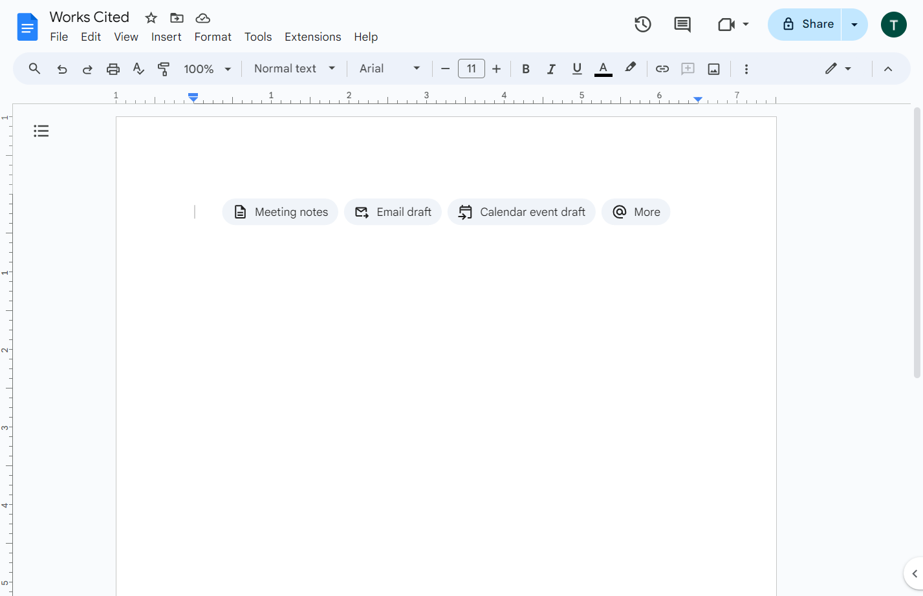Open the search magnifier tool
923x596 pixels.
(x=35, y=69)
